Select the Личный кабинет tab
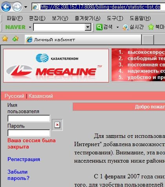Viewport: 165px width, 187px height. 83,40
